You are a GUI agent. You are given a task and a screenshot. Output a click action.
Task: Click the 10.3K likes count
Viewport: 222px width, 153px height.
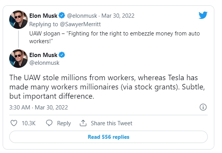(x=28, y=123)
